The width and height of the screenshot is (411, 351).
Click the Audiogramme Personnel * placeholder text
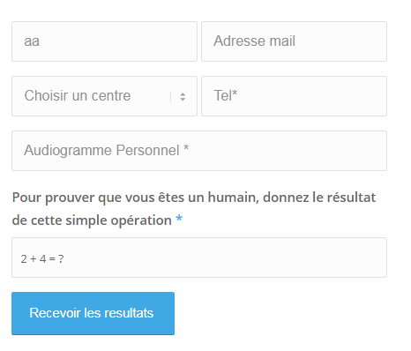coord(107,151)
